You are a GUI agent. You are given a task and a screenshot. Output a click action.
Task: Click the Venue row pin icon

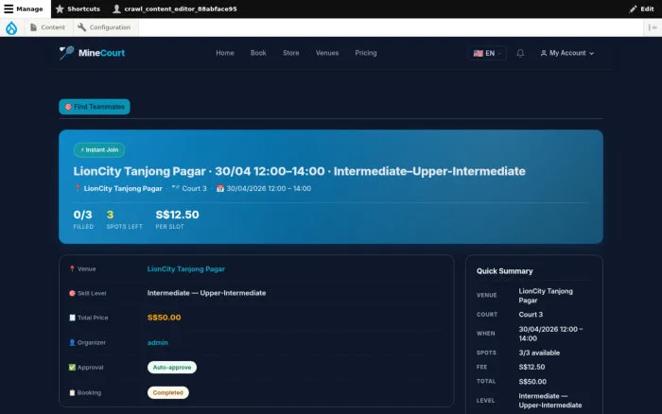coord(72,268)
